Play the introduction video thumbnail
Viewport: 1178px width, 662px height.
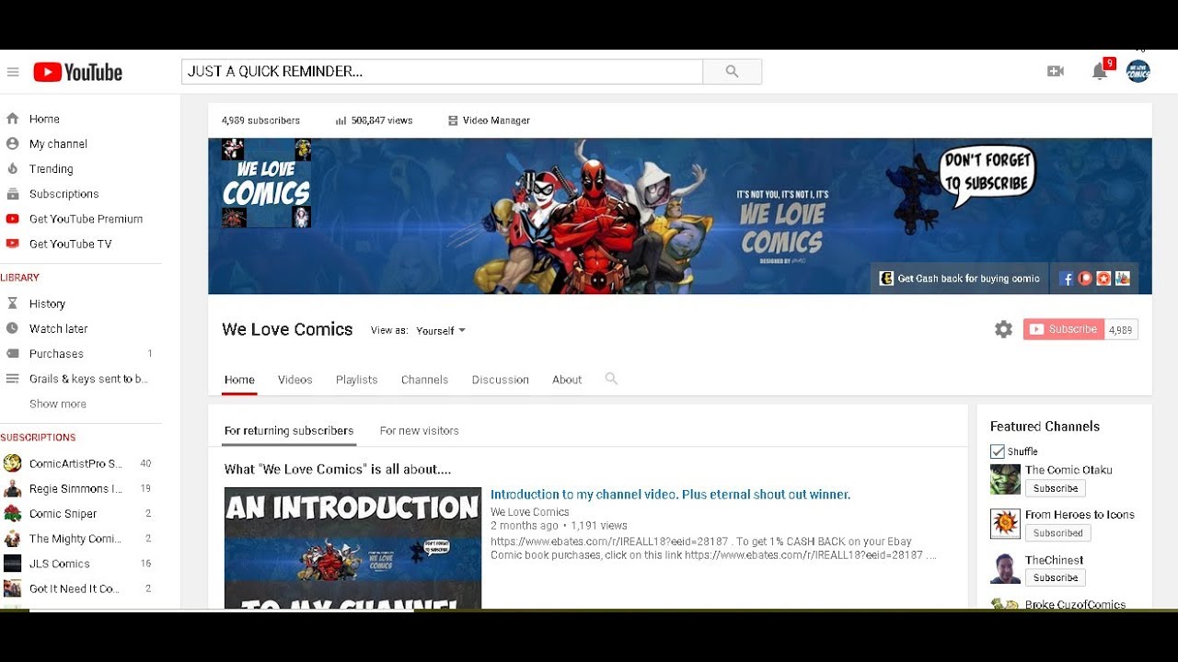tap(352, 548)
